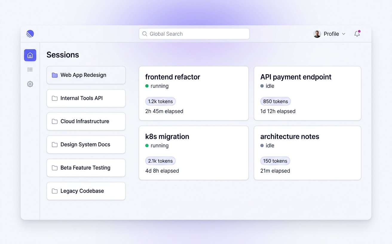Click the profile avatar picture
This screenshot has width=392, height=244.
pos(317,34)
